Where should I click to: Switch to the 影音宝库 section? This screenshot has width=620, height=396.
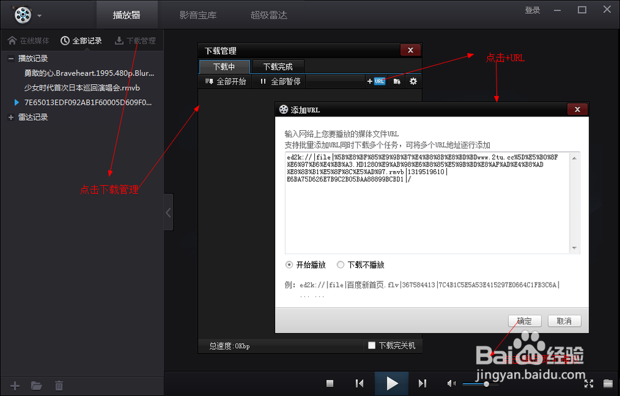pyautogui.click(x=197, y=14)
